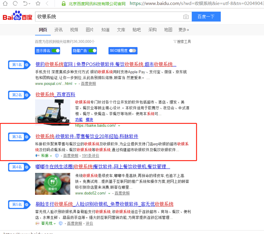The height and width of the screenshot is (234, 264).
Task: Switch to the 采购 tab
Action: click(x=152, y=30)
